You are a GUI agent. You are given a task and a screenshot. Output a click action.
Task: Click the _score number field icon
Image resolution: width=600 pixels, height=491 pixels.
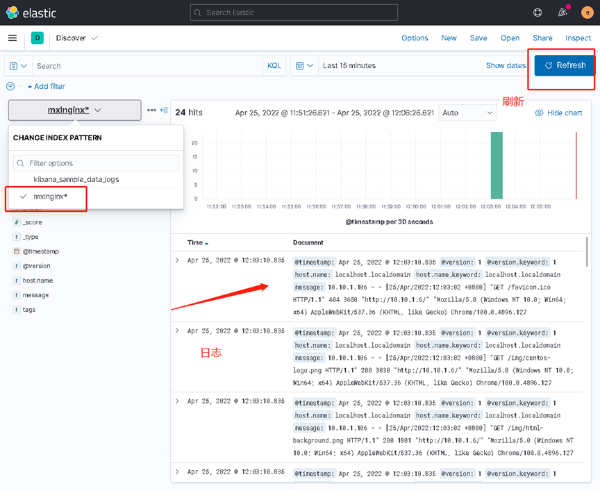click(17, 222)
